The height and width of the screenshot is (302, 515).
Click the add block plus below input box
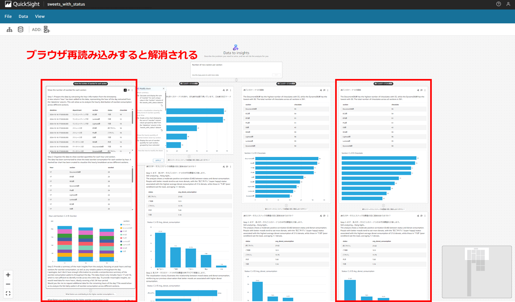236,80
